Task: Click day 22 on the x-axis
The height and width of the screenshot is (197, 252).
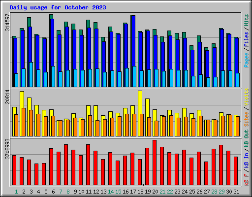Action: (x=170, y=192)
